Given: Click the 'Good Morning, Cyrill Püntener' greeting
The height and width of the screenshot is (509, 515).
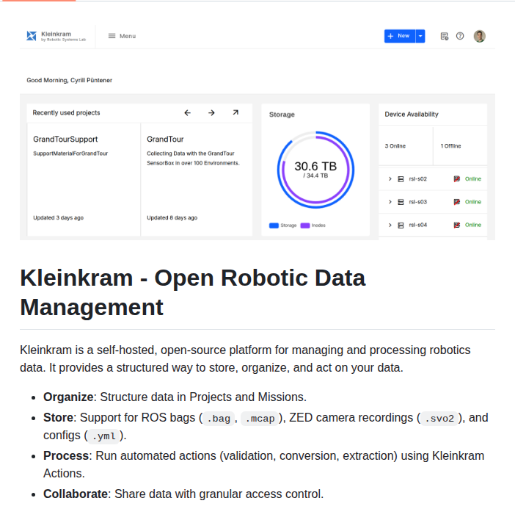Looking at the screenshot, I should click(69, 80).
